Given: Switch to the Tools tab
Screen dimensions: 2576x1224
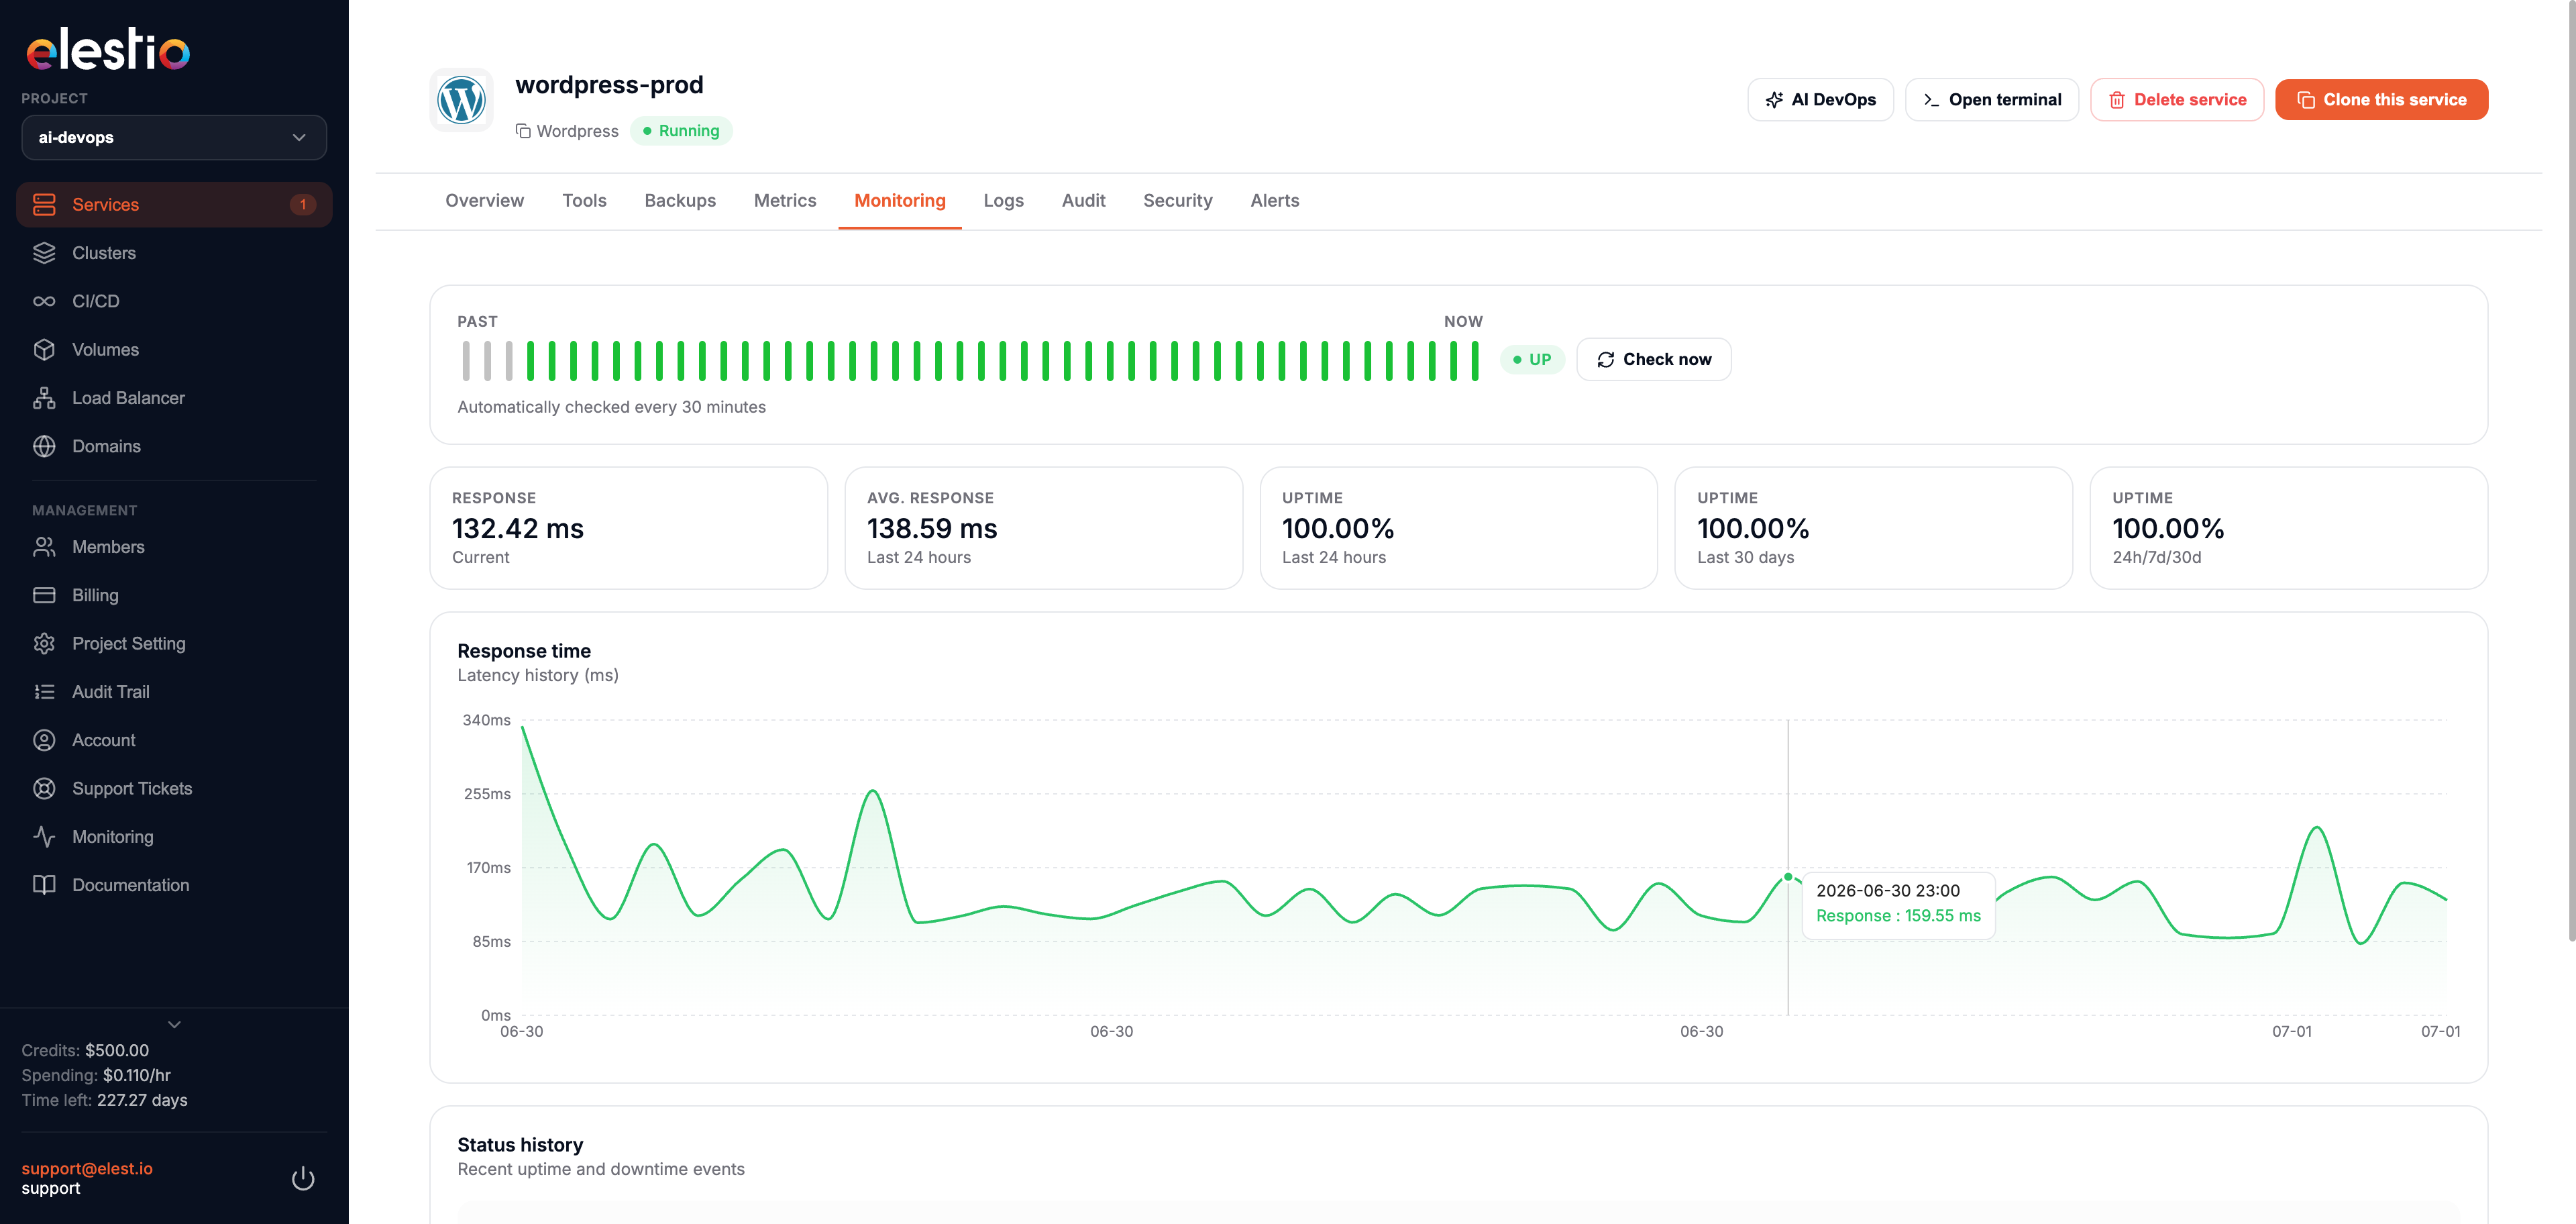Looking at the screenshot, I should pyautogui.click(x=584, y=201).
